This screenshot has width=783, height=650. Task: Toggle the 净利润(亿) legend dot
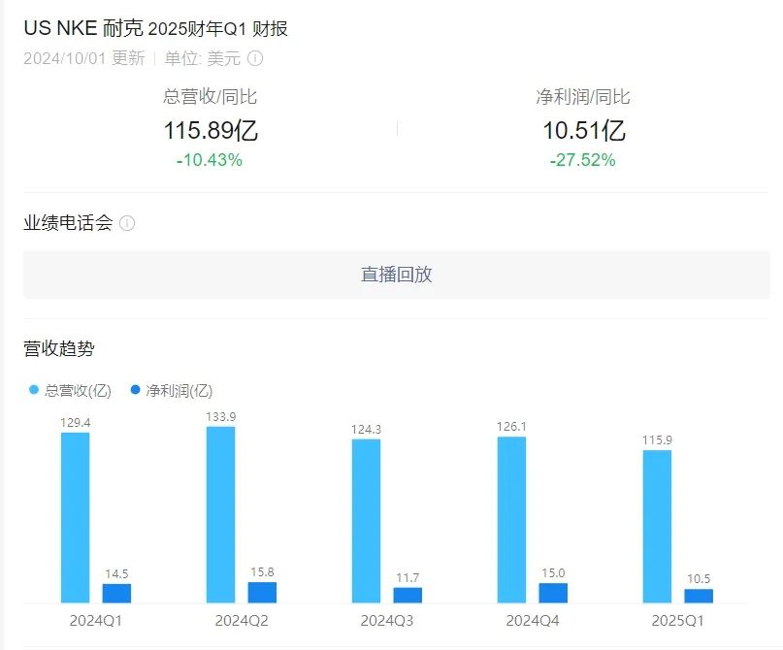[135, 390]
